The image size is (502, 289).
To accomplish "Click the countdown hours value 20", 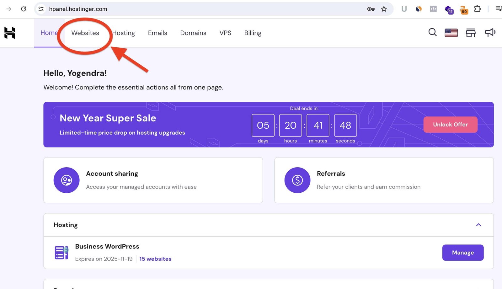I will click(291, 125).
